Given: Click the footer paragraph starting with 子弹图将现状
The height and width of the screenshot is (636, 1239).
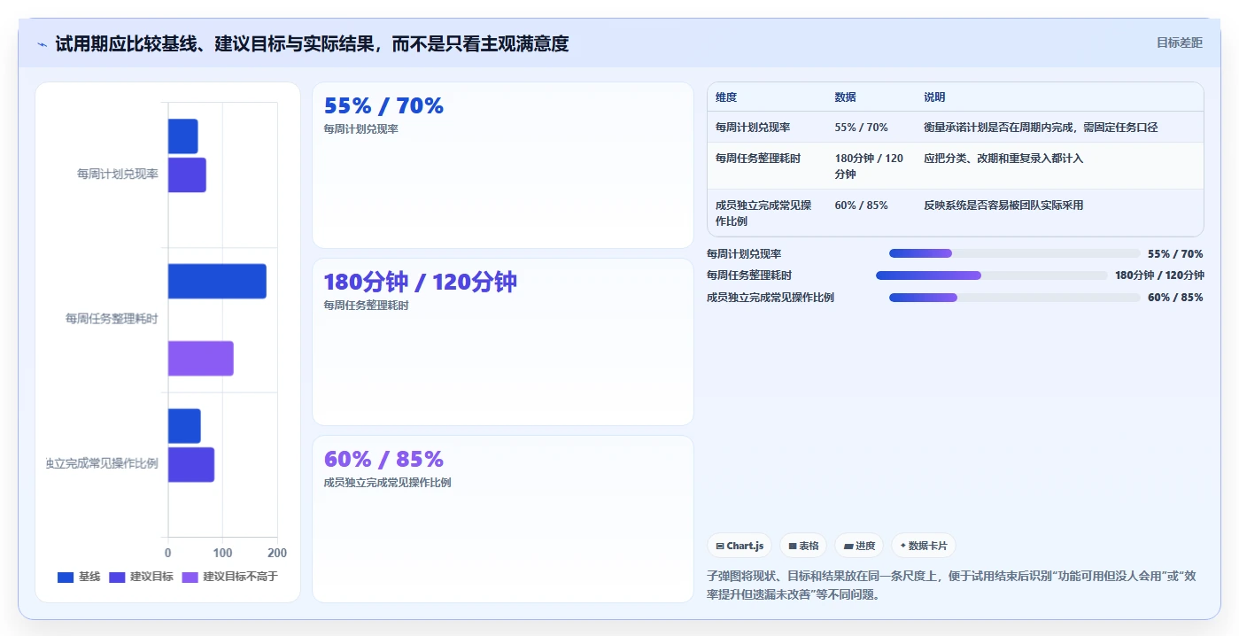Looking at the screenshot, I should [951, 586].
